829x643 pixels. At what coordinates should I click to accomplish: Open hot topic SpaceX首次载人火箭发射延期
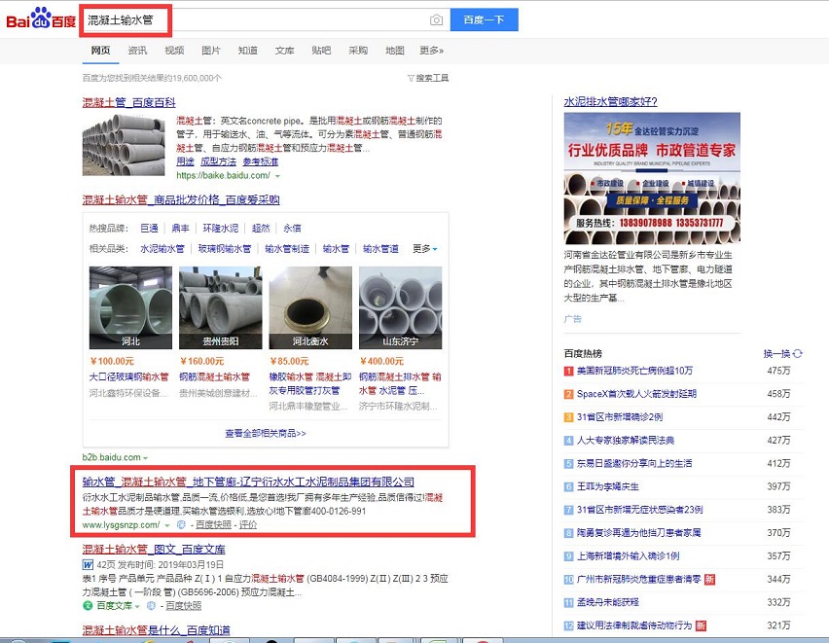coord(636,394)
